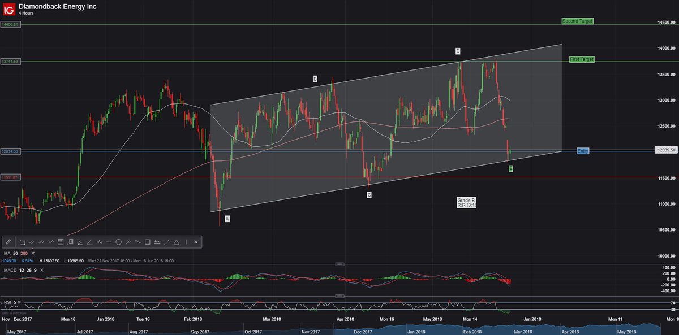Viewport: 679px width, 335px height.
Task: Select the diagonal trend line tool
Action: (x=167, y=242)
